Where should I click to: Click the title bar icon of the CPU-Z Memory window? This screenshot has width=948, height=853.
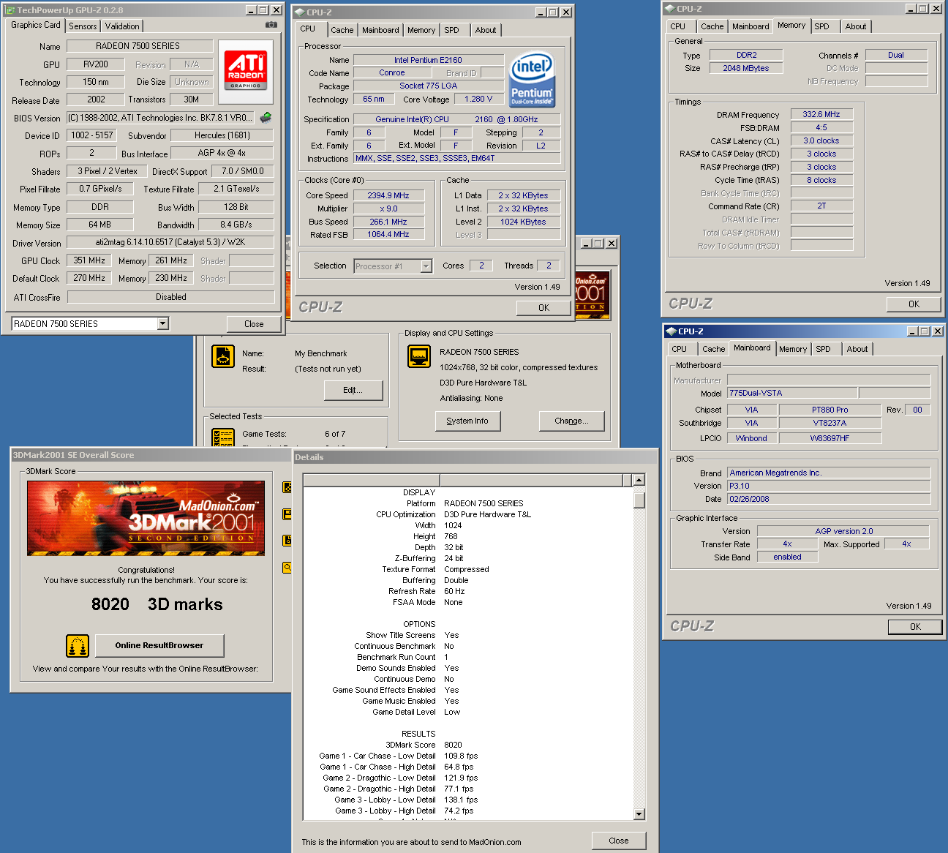click(670, 9)
